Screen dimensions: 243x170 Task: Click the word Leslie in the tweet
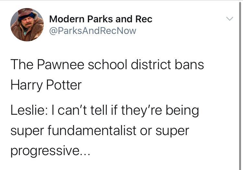coord(28,111)
